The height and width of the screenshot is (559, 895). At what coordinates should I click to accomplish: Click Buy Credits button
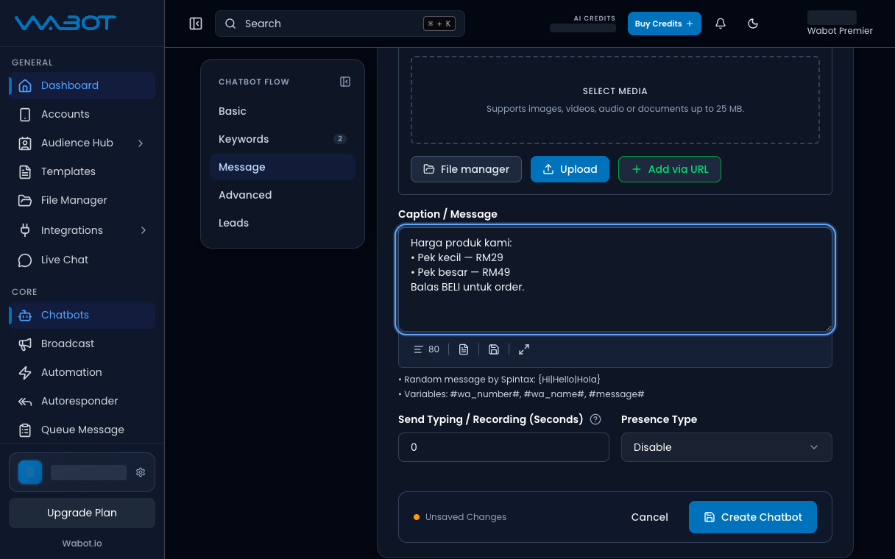coord(665,24)
